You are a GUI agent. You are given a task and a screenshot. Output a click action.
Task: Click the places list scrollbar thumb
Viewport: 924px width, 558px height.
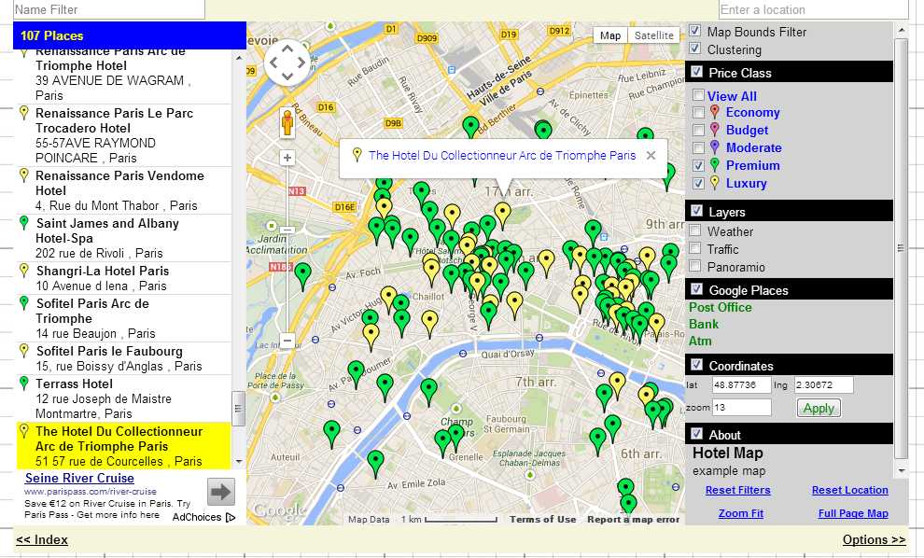(x=239, y=409)
